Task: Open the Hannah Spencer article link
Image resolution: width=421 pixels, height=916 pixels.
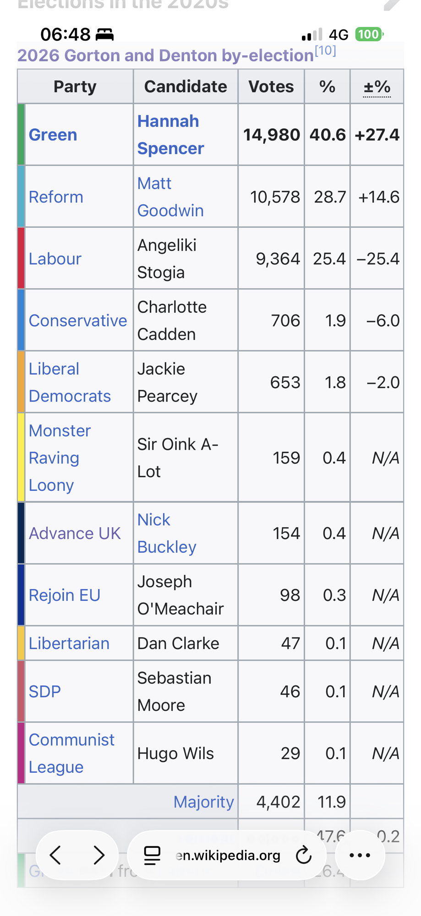Action: (x=170, y=135)
